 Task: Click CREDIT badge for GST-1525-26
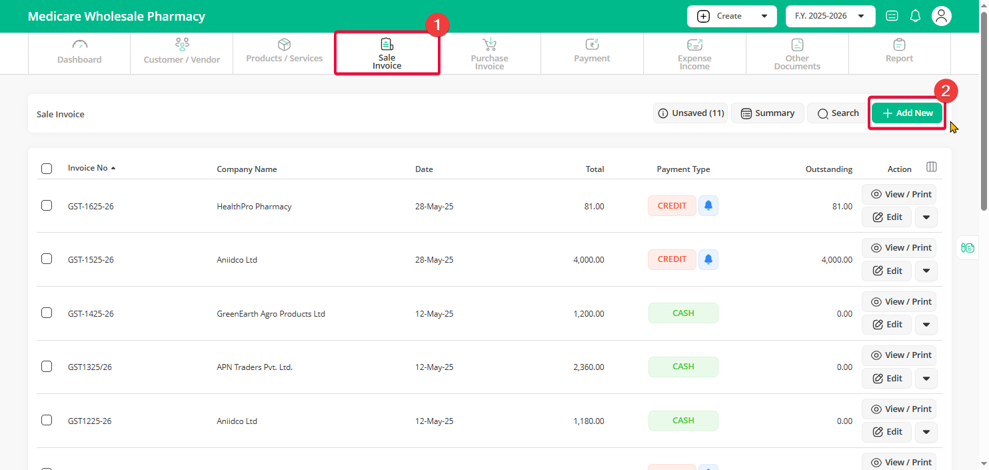(672, 259)
